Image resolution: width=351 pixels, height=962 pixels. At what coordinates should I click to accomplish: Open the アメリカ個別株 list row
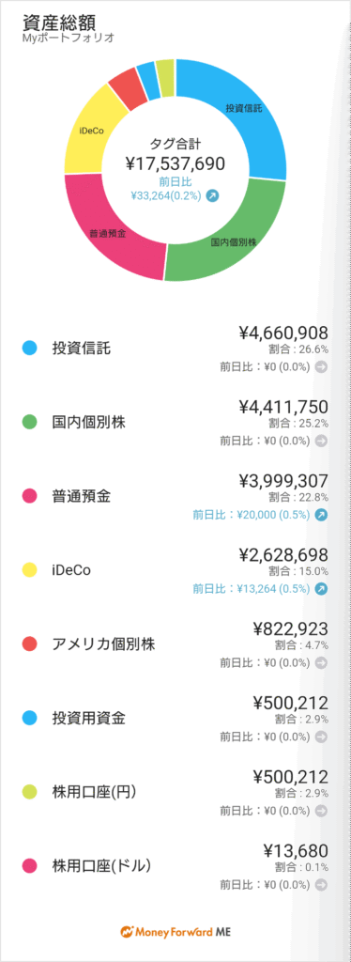(x=175, y=644)
